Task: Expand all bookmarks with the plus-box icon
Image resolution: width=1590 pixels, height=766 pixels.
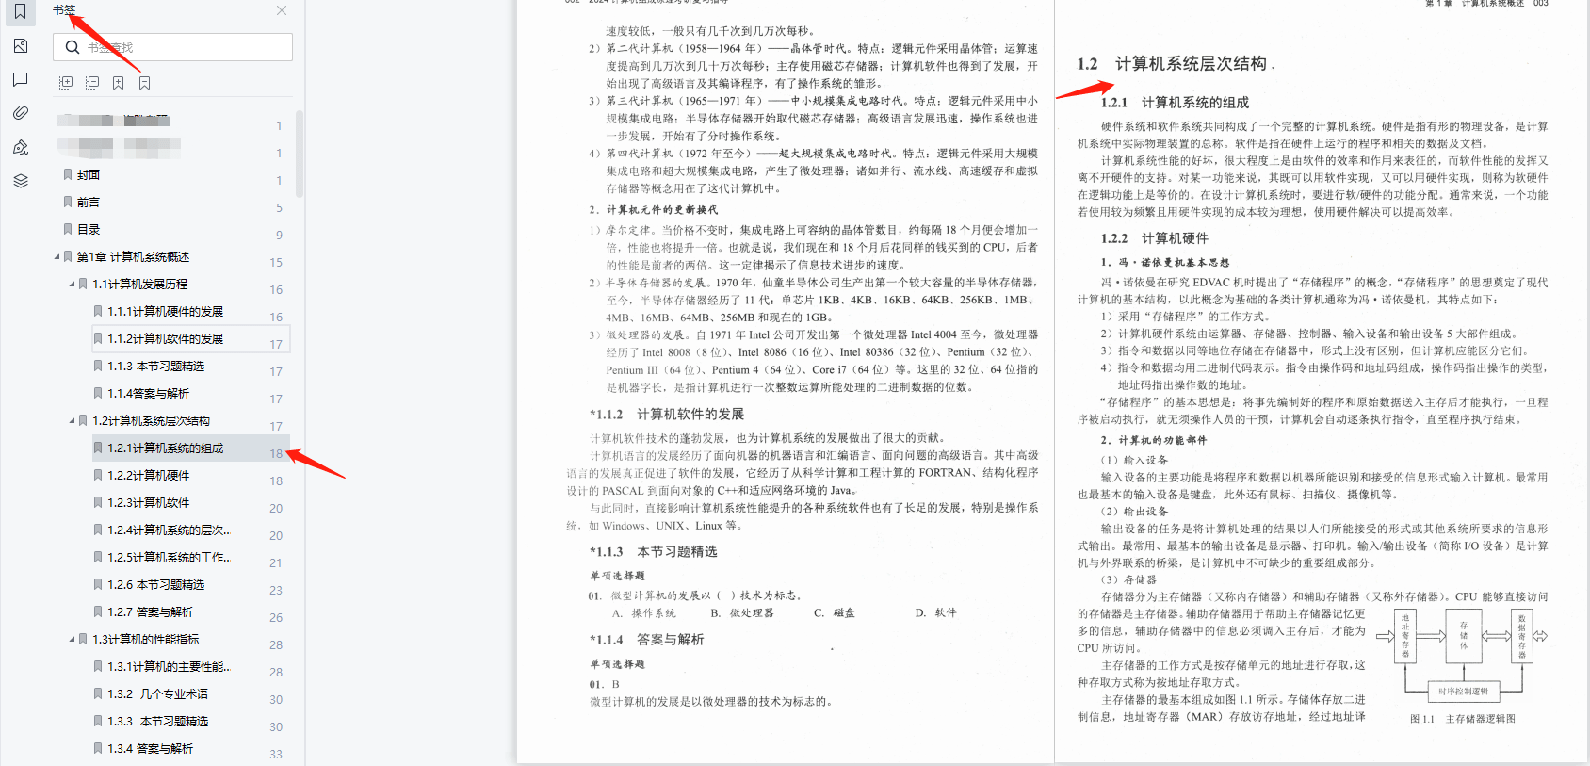Action: tap(66, 83)
